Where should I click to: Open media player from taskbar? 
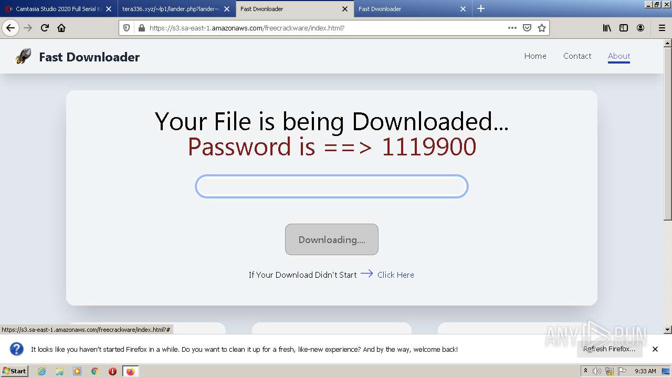click(x=77, y=371)
